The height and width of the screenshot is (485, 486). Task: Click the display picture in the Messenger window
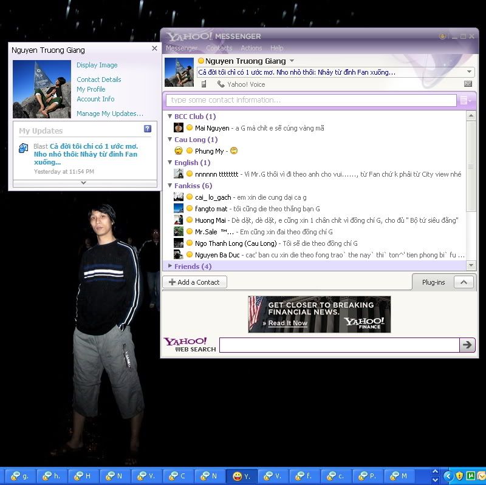(x=179, y=72)
